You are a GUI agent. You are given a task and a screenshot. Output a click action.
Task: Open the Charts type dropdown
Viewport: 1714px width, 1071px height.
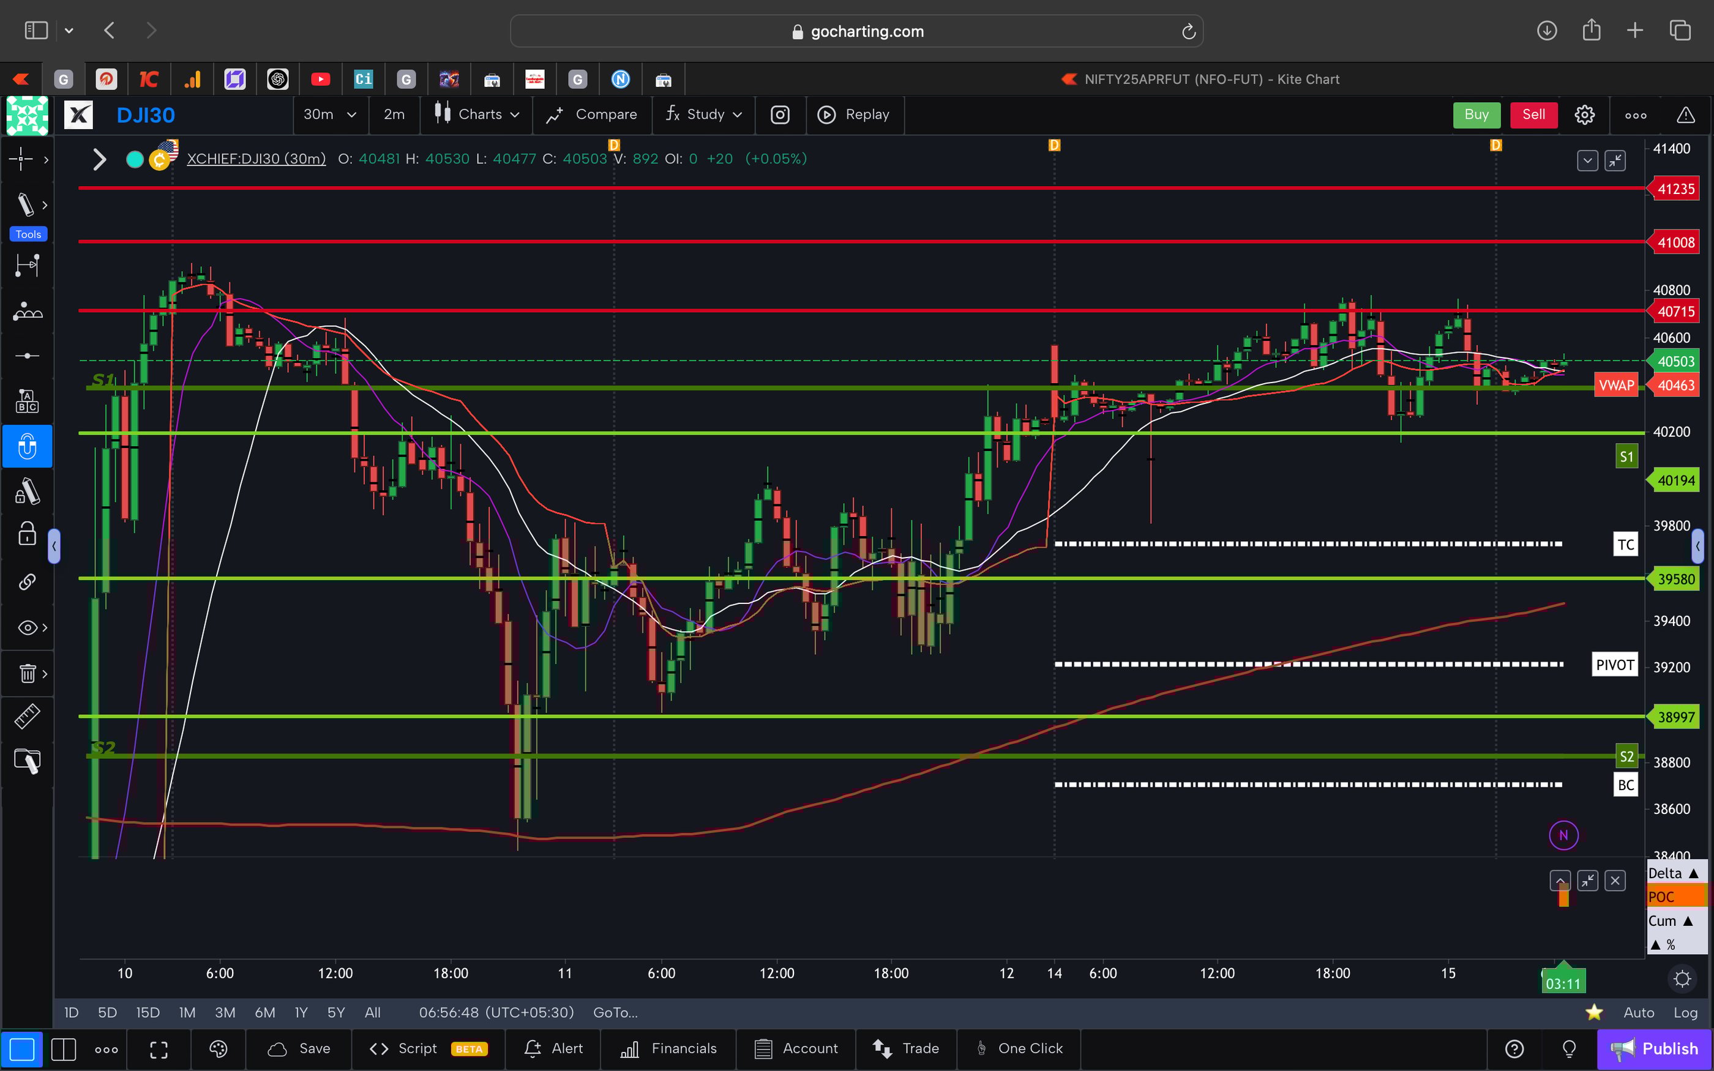[x=476, y=114]
